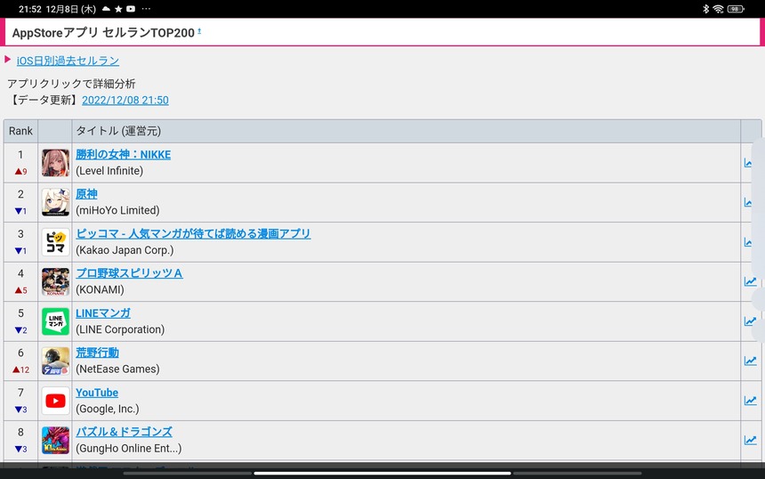Viewport: 765px width, 479px height.
Task: Tap the 荒野行動 app icon
Action: point(55,361)
